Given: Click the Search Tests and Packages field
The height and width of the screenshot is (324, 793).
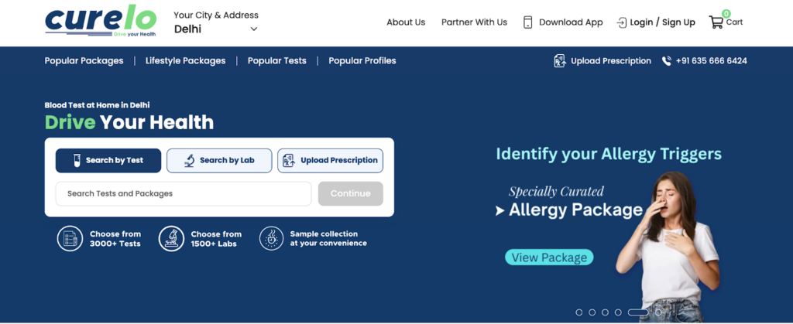Looking at the screenshot, I should click(x=183, y=193).
